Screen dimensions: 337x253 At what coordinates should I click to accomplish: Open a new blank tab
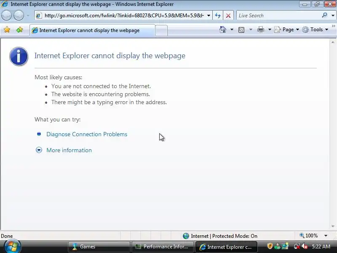[x=161, y=30]
